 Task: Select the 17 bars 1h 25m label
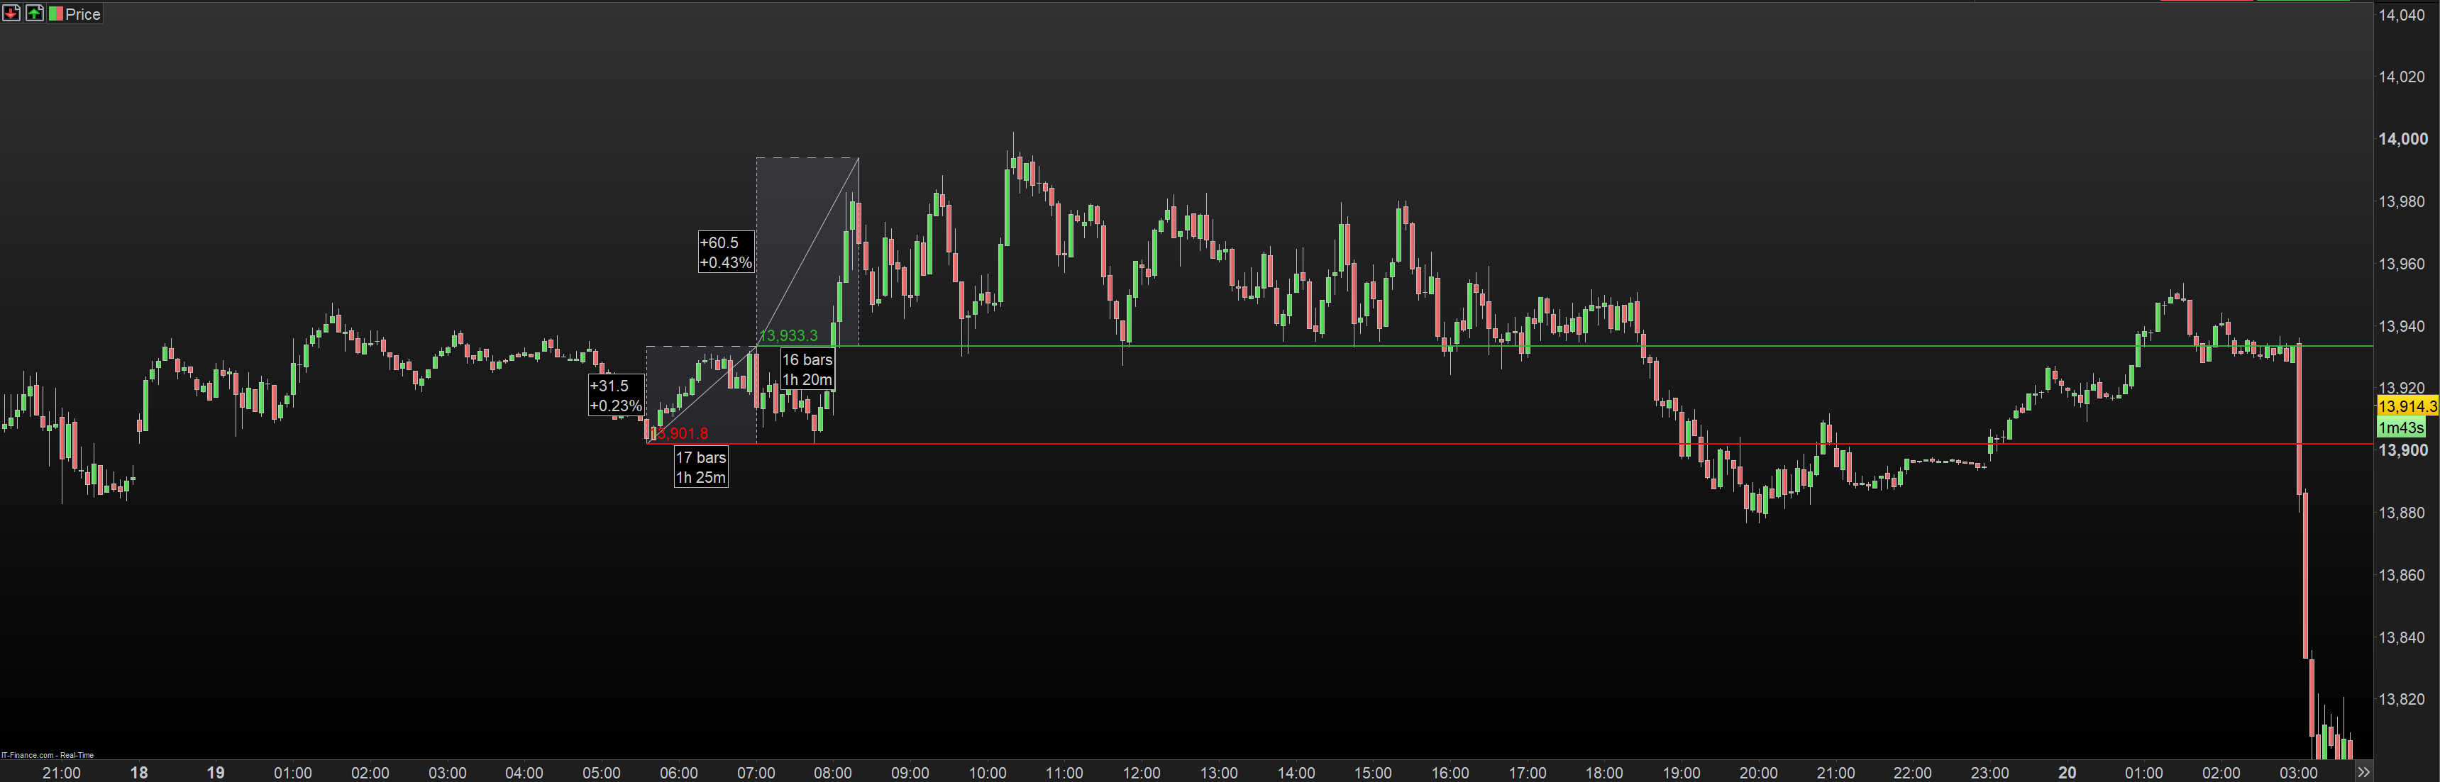point(701,467)
